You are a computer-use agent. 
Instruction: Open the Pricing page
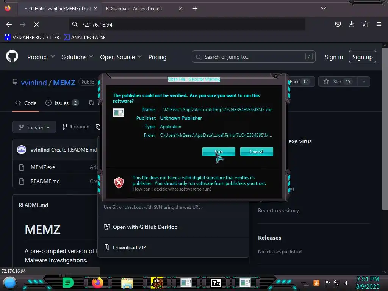point(157,57)
